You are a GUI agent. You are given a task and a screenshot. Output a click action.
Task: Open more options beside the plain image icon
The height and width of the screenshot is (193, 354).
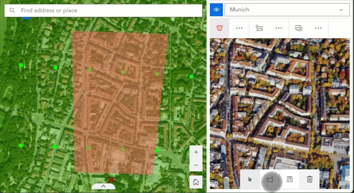click(x=318, y=28)
